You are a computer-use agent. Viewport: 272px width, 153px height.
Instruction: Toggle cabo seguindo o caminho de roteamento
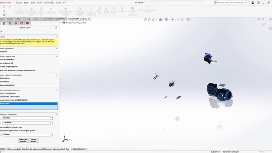(18, 70)
